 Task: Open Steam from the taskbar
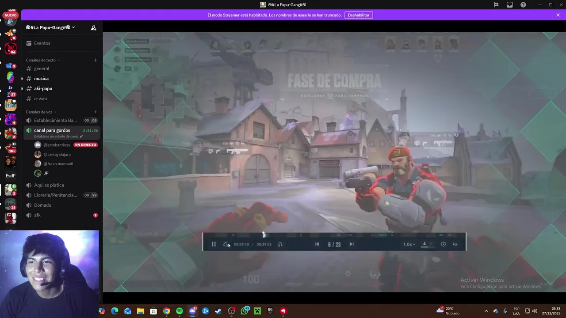coord(218,311)
